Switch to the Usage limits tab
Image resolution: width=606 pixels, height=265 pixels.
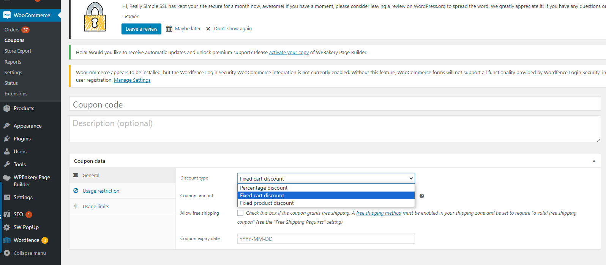[x=123, y=206]
